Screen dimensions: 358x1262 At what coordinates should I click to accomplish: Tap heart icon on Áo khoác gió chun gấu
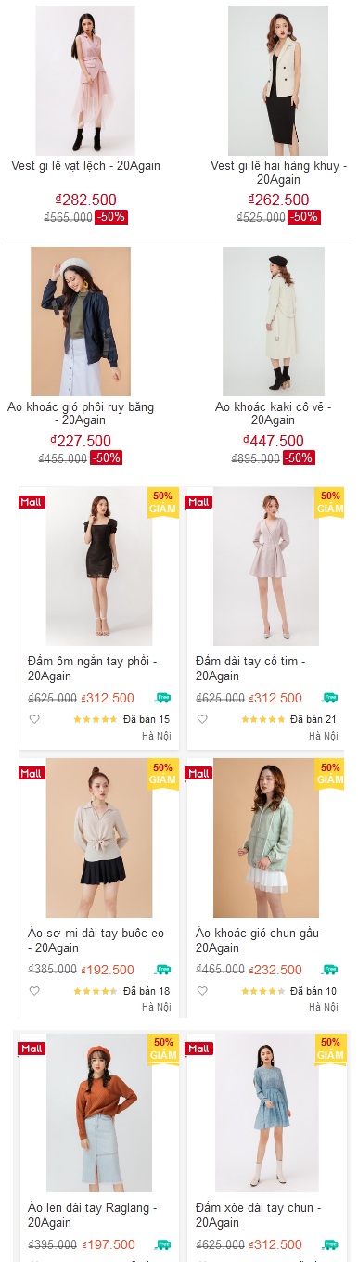coord(202,991)
